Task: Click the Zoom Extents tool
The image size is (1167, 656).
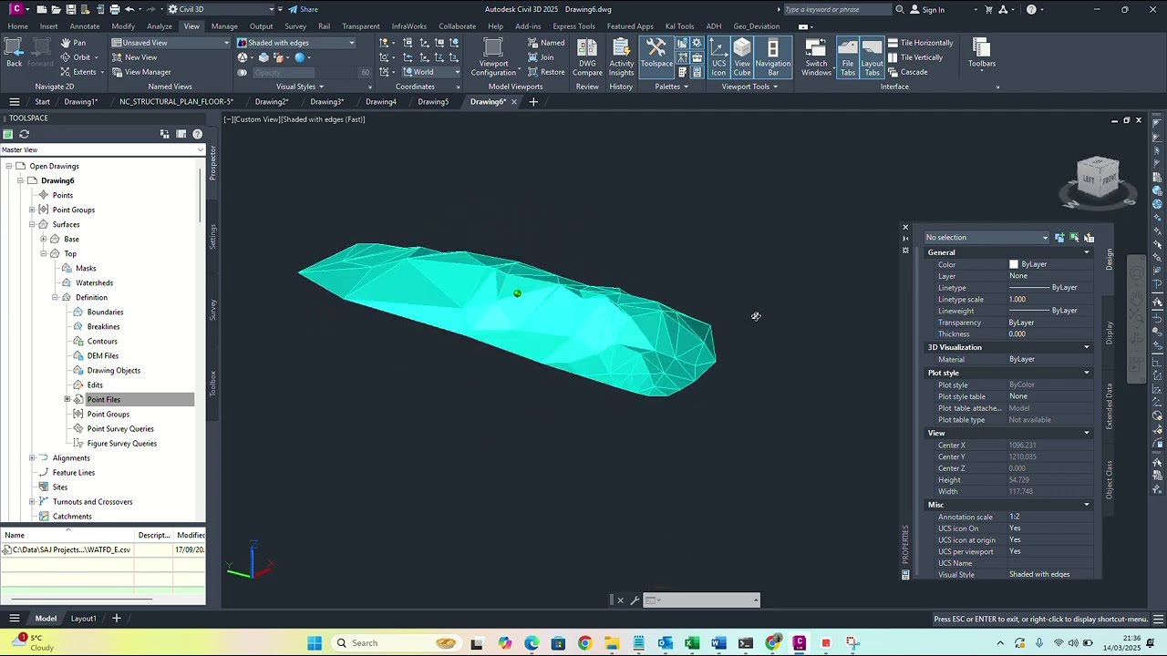Action: point(78,72)
